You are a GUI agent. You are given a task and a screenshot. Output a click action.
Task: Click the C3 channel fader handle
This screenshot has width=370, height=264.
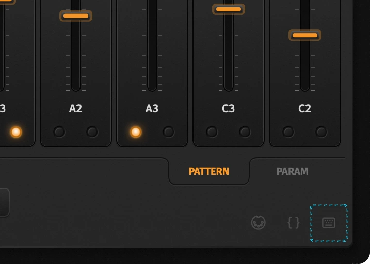pyautogui.click(x=229, y=9)
